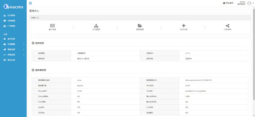Image resolution: width=255 pixels, height=117 pixels.
Task: Toggle the sidebar with the hamburger icon
Action: pyautogui.click(x=30, y=3)
